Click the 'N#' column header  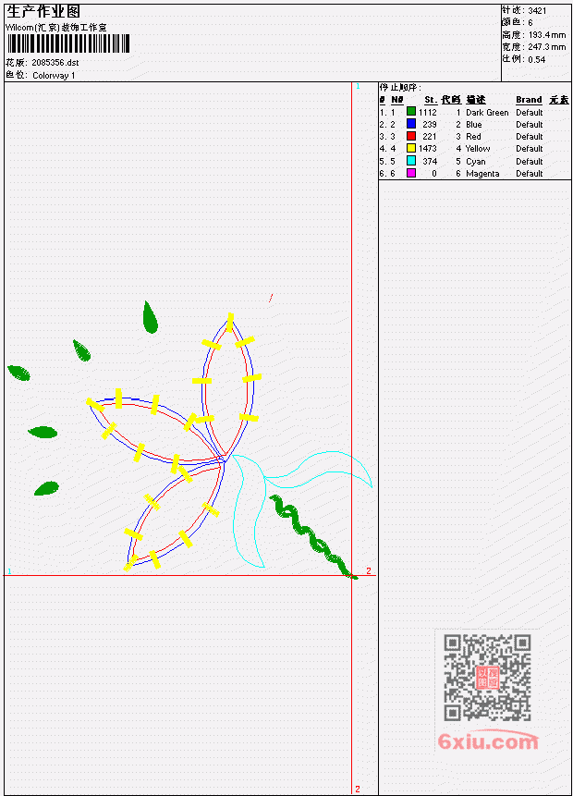coord(396,100)
